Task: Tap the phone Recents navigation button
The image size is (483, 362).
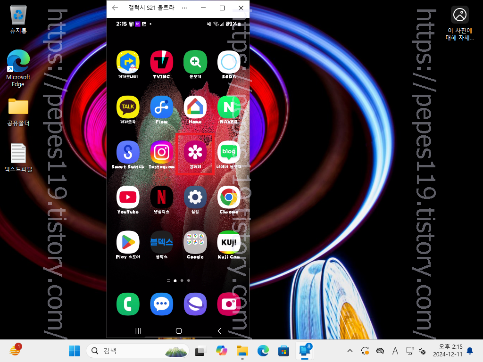Action: click(138, 331)
